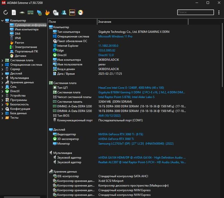The width and height of the screenshot is (224, 198).
Task: Click the AMI (10/12/2022) BIOS link
Action: (x=109, y=116)
